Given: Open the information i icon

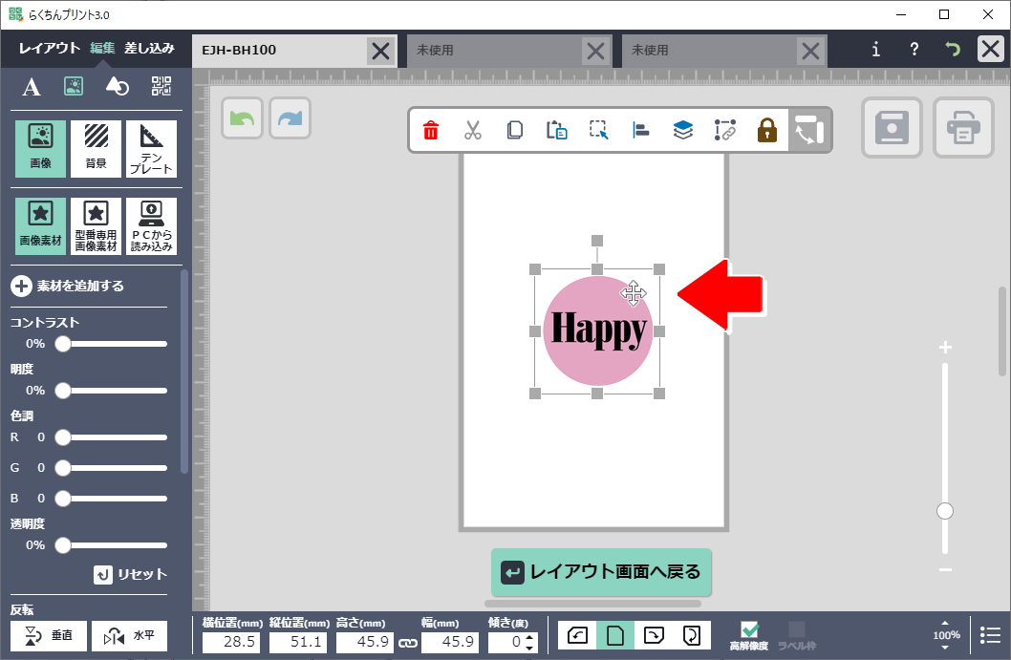Looking at the screenshot, I should (875, 50).
